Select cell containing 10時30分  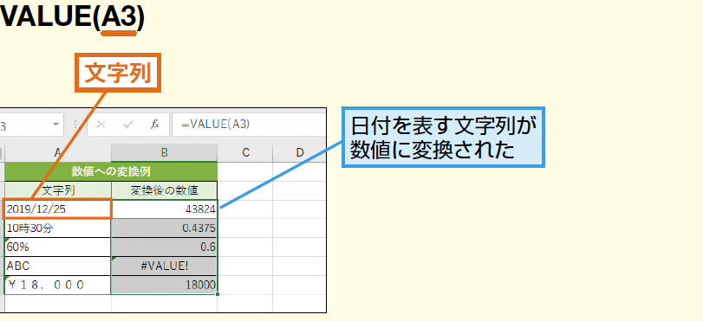[x=57, y=228]
